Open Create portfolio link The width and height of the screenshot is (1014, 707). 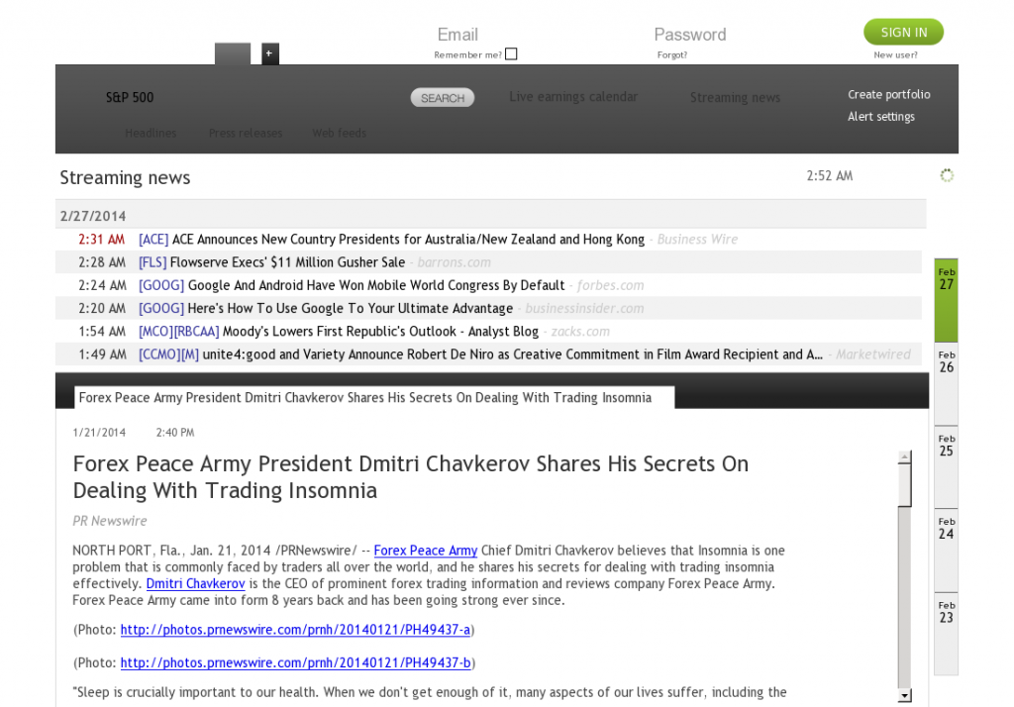[888, 94]
